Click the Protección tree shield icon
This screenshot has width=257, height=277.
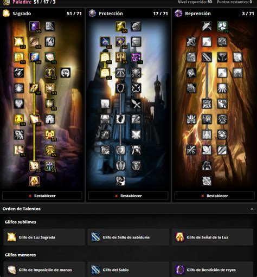pyautogui.click(x=92, y=14)
